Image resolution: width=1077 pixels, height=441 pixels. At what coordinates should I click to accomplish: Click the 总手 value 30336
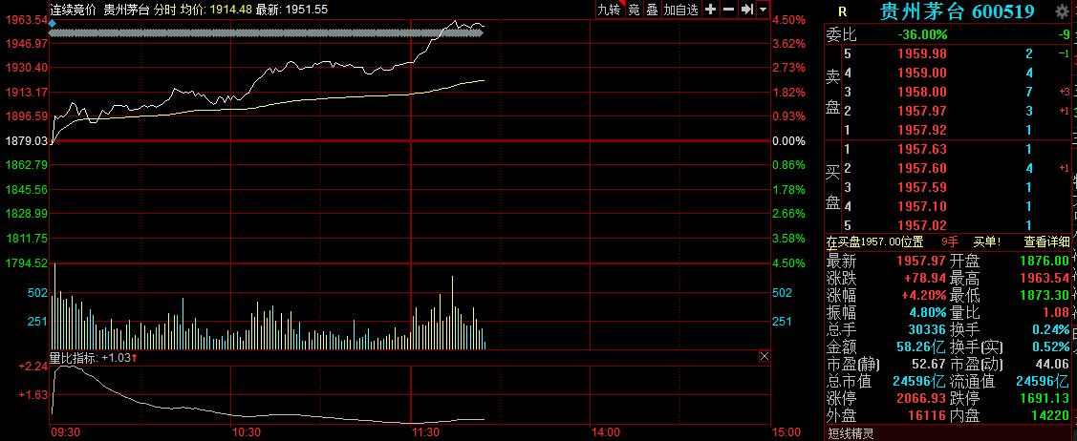(x=929, y=330)
